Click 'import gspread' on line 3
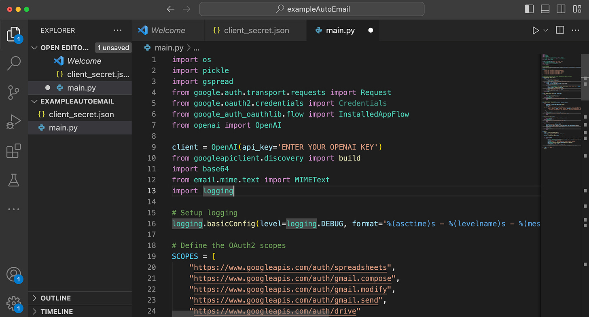The width and height of the screenshot is (589, 317). point(202,81)
